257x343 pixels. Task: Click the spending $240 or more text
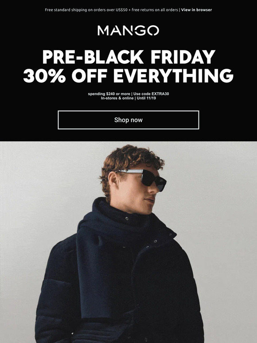109,94
